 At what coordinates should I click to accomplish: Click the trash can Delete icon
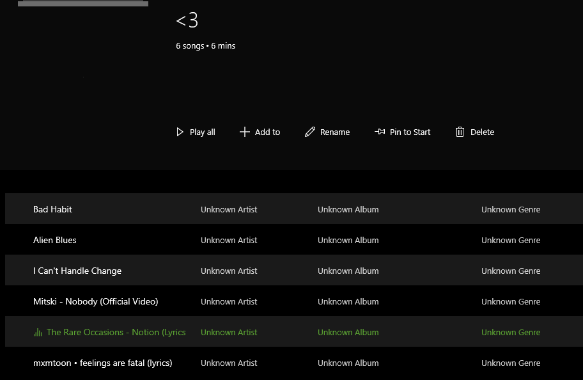pyautogui.click(x=460, y=132)
